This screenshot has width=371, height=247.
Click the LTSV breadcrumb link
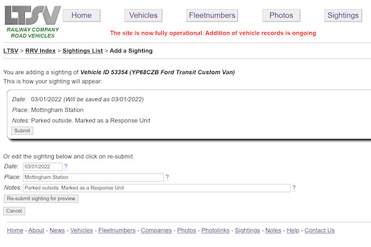coord(11,51)
